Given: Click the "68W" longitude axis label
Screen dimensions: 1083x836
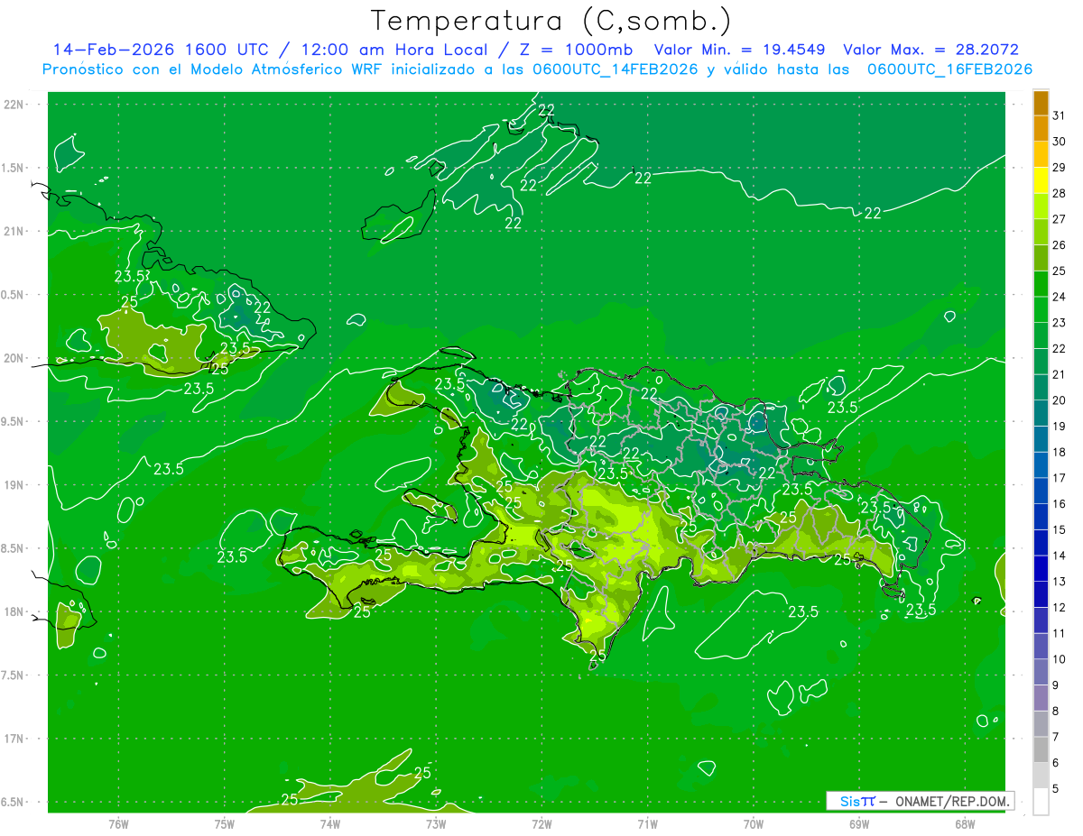Looking at the screenshot, I should (x=965, y=824).
